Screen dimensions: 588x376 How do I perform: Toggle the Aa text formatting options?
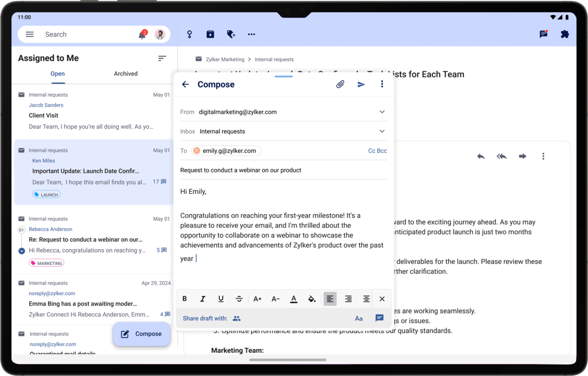[x=359, y=319]
